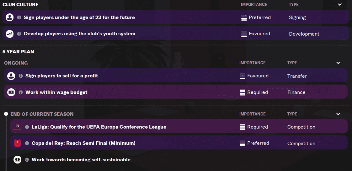The image size is (352, 171).
Task: Select 'Develop players using the club's youth system'
Action: [x=80, y=34]
